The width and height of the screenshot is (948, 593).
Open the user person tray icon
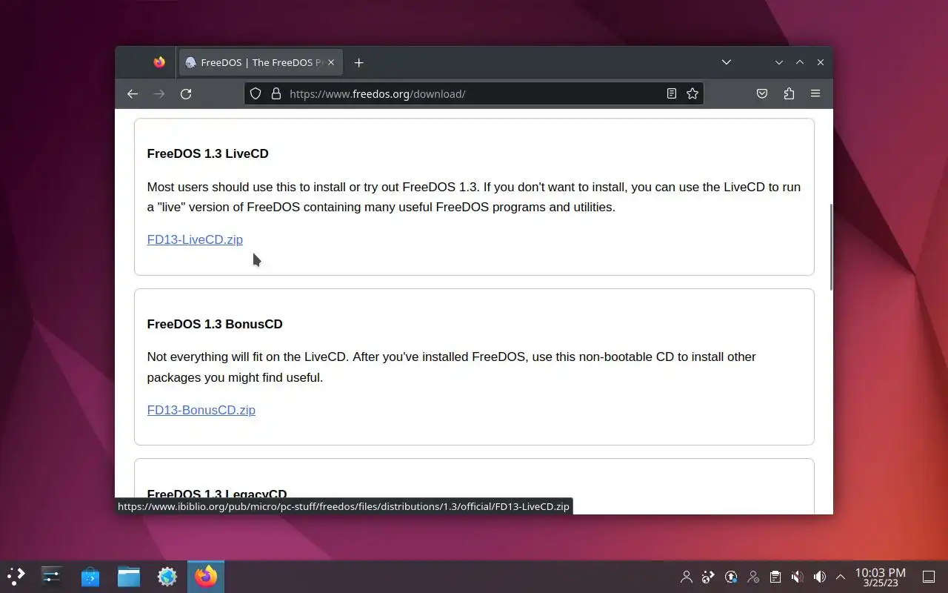pos(687,577)
